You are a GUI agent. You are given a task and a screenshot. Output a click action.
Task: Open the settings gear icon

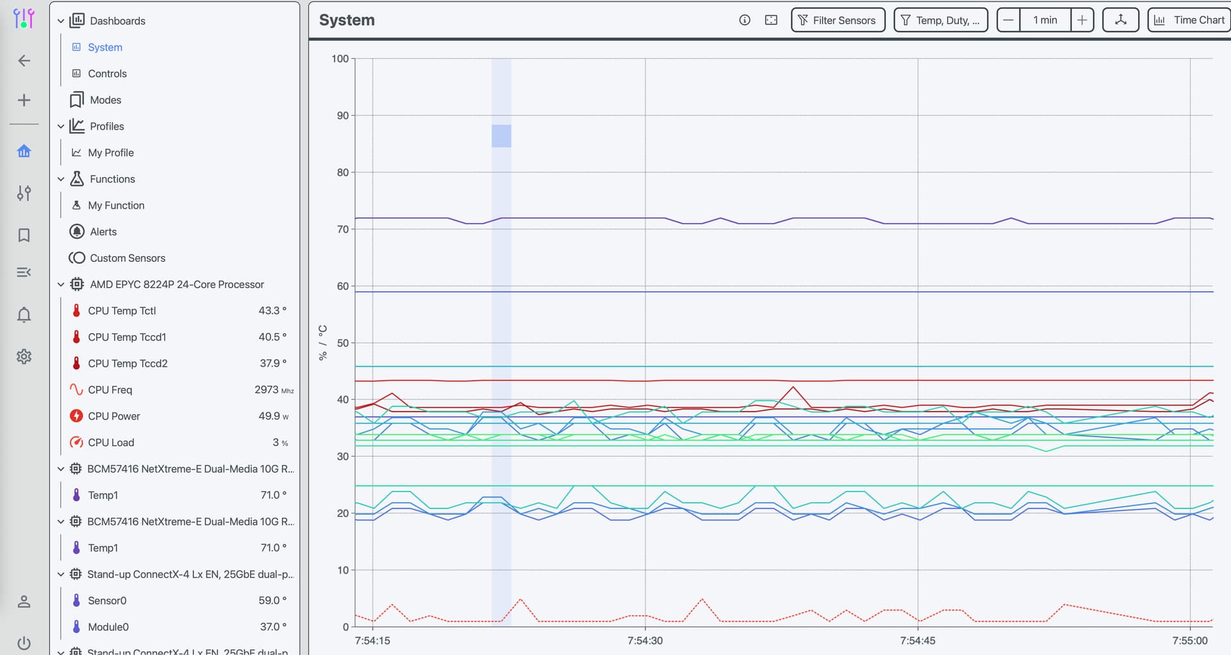24,356
